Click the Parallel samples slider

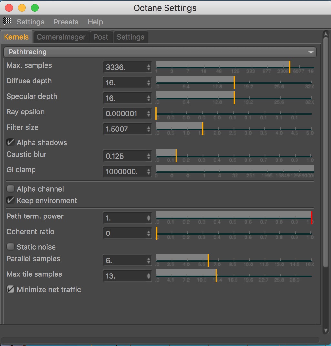tap(235, 260)
